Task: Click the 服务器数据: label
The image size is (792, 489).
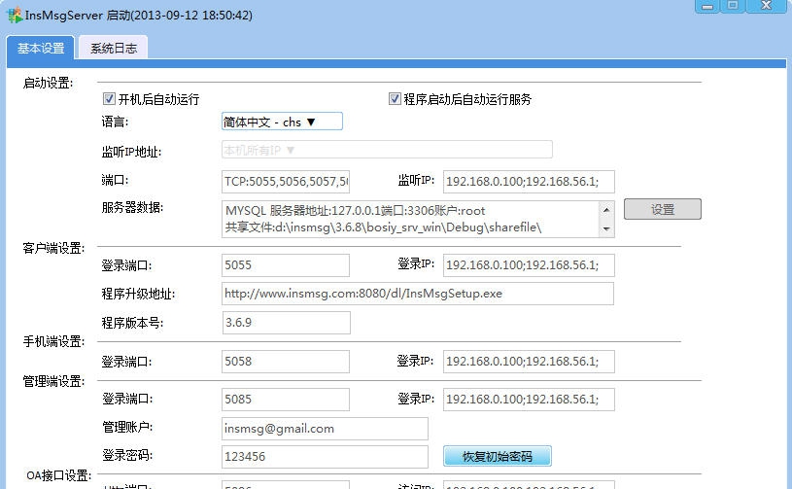Action: 132,207
